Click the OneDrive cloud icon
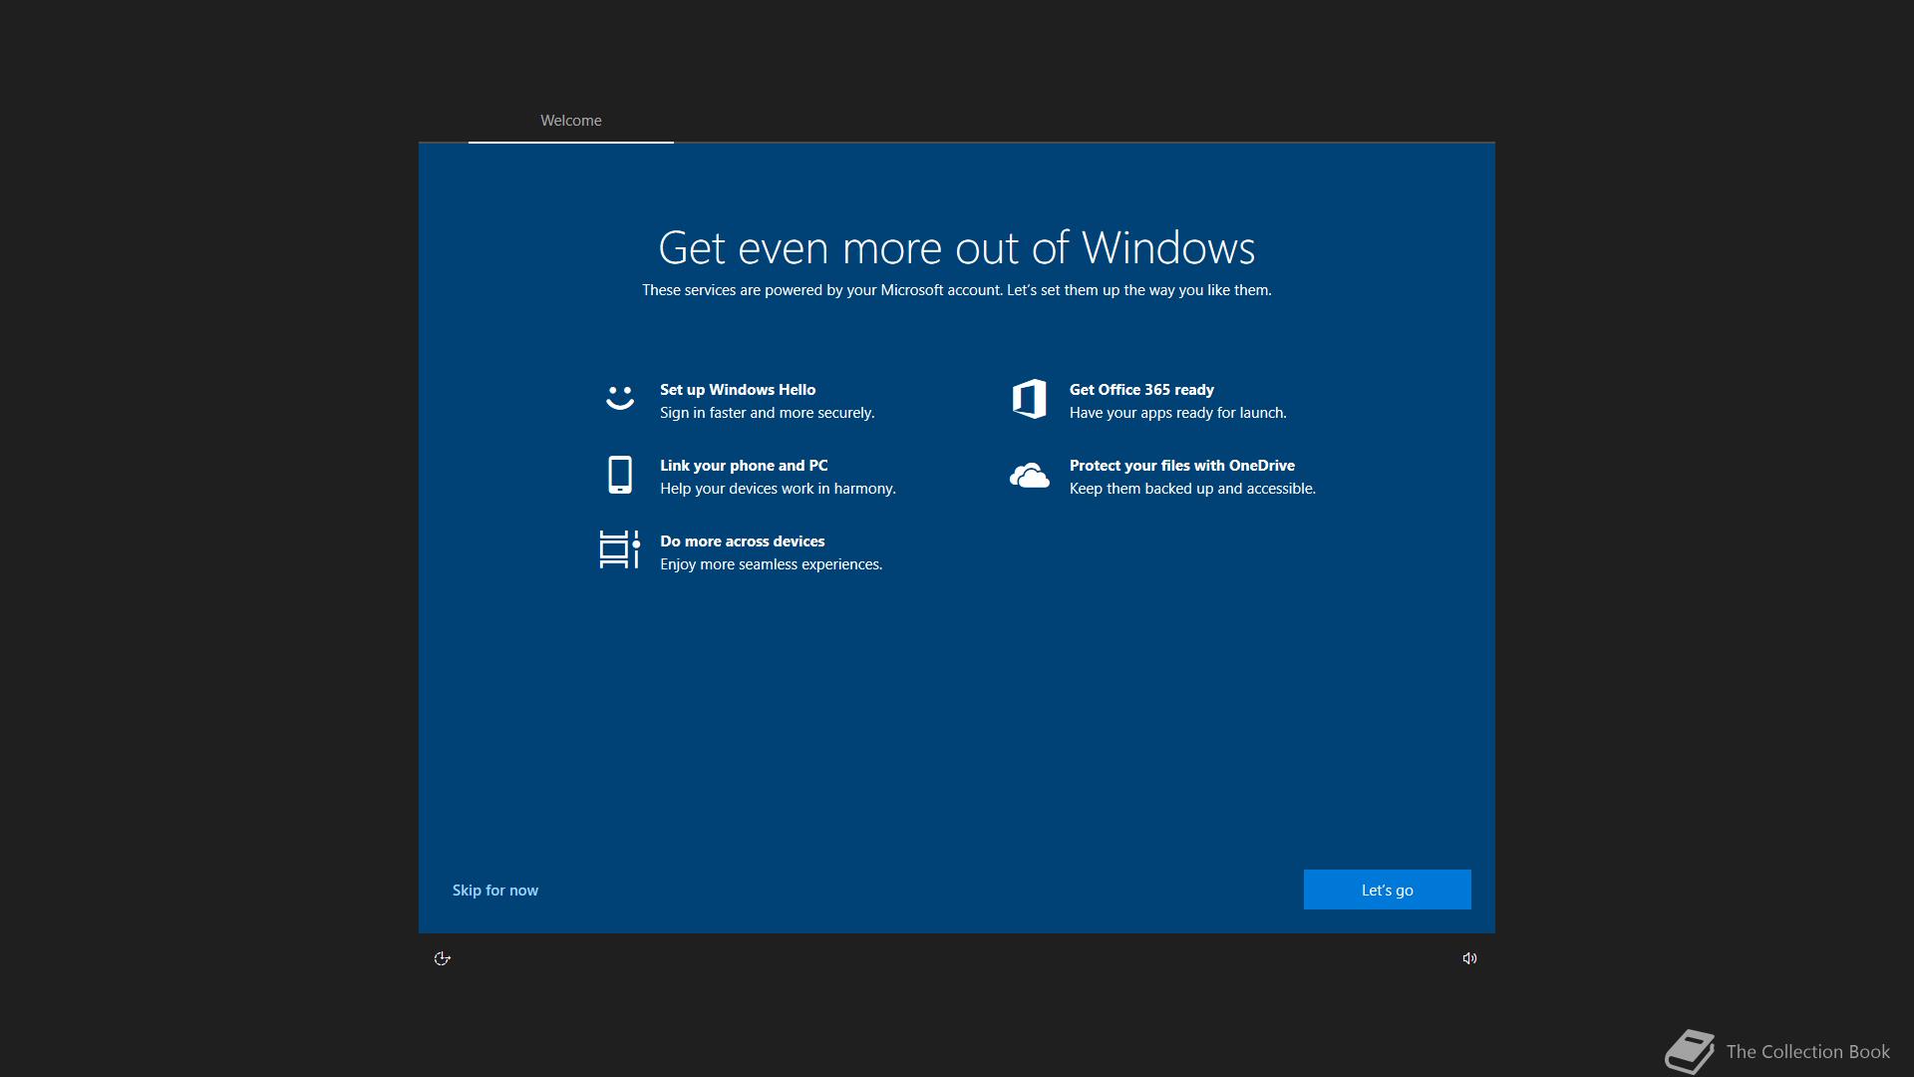Viewport: 1914px width, 1077px height. pos(1029,476)
